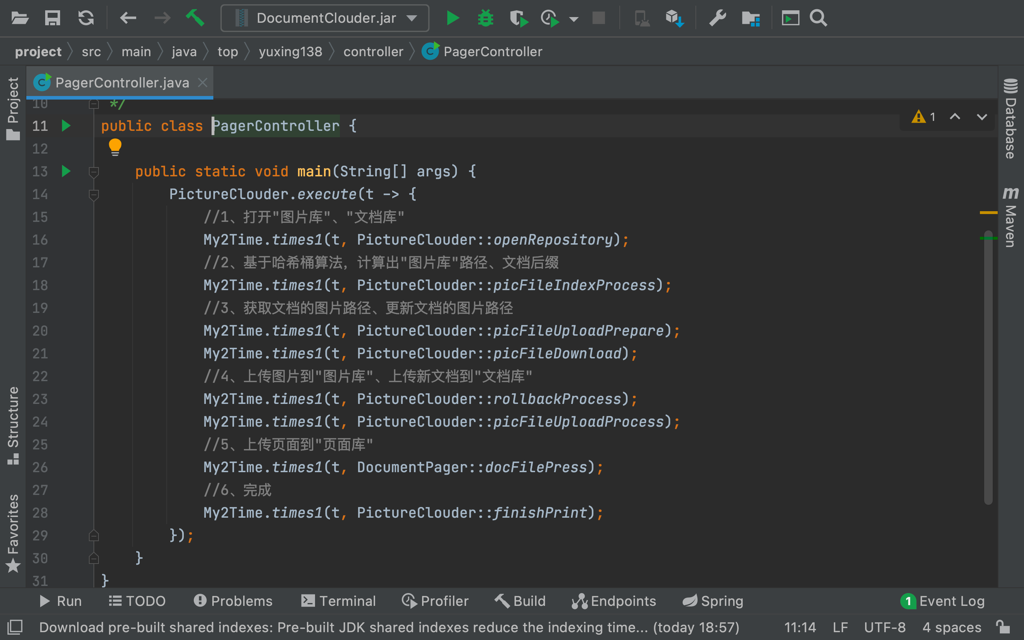Click the controller breadcrumb
The width and height of the screenshot is (1024, 640).
click(373, 52)
